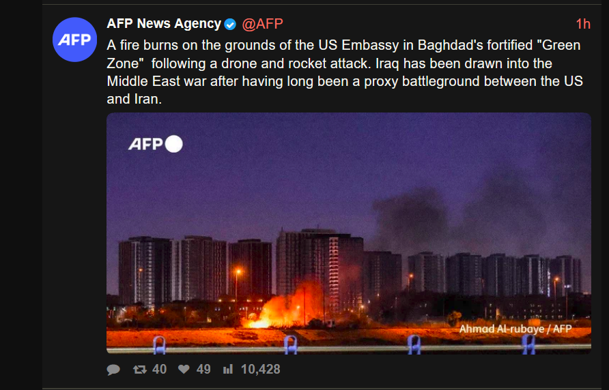Click the tall lit building in photo

(333, 271)
